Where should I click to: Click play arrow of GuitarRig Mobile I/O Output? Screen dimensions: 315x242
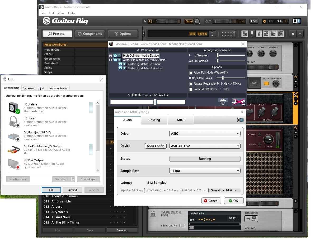click(x=125, y=68)
